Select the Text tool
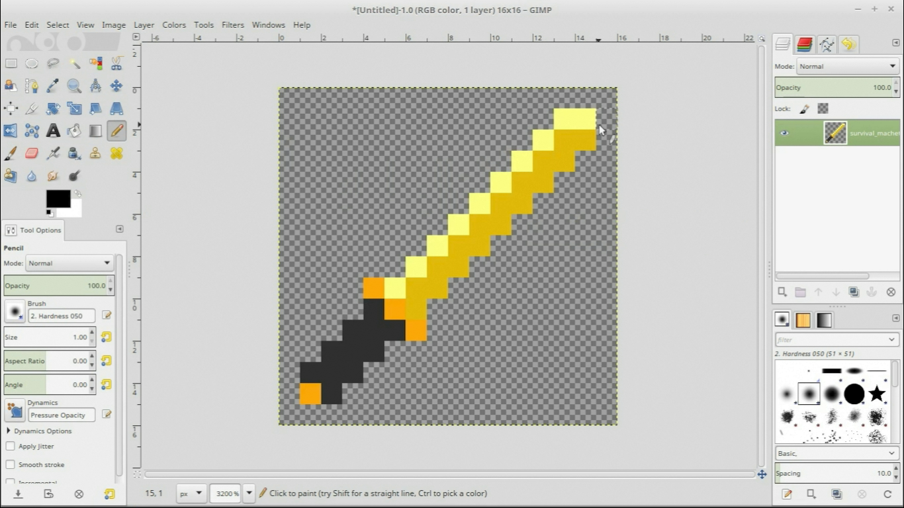 point(53,130)
